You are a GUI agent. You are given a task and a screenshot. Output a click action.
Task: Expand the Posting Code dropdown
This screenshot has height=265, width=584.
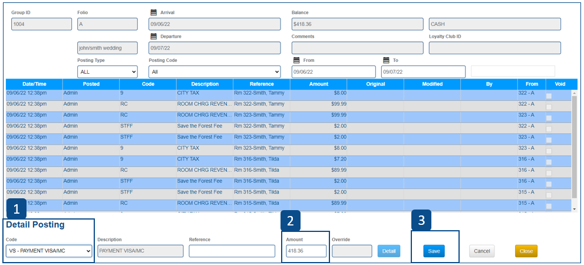point(215,71)
